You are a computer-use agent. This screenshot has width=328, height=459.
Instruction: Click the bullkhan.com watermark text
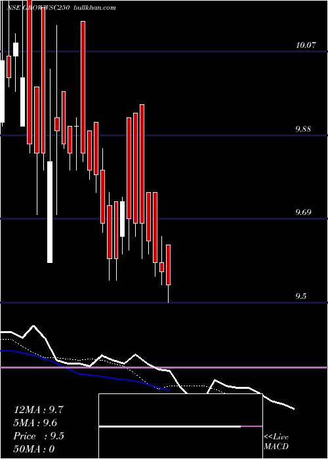click(x=94, y=8)
